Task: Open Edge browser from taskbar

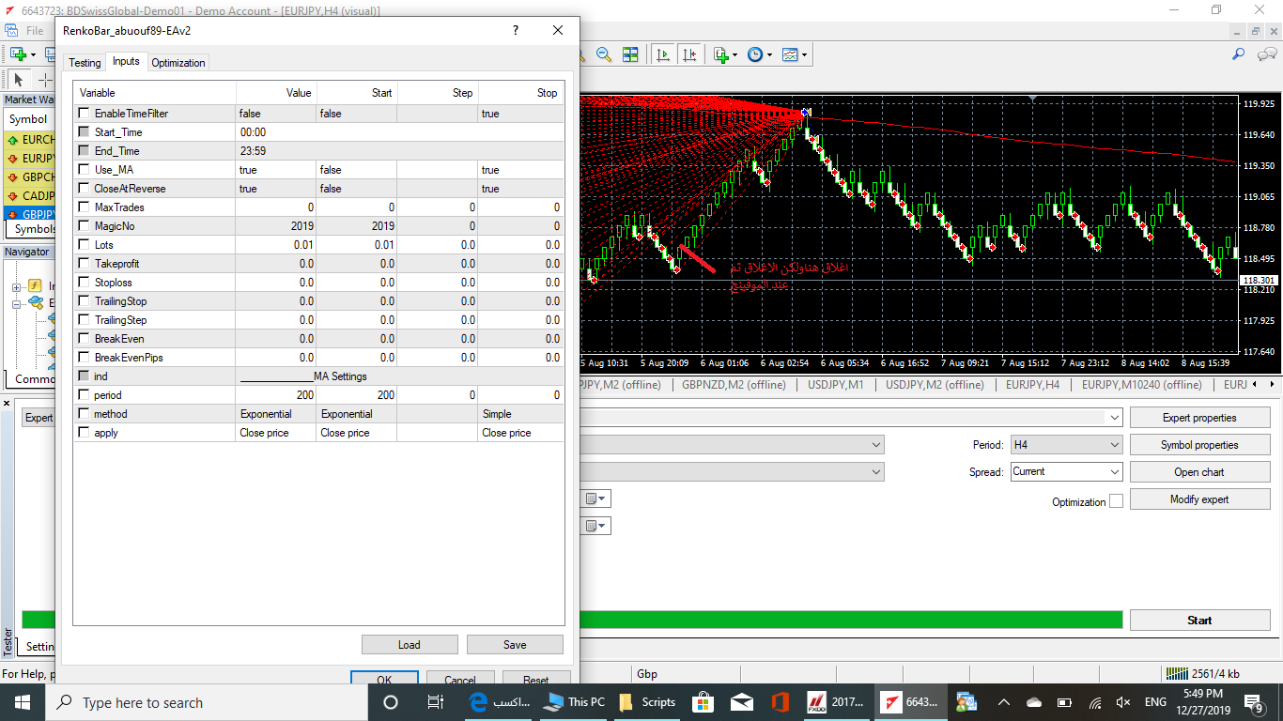Action: point(500,702)
